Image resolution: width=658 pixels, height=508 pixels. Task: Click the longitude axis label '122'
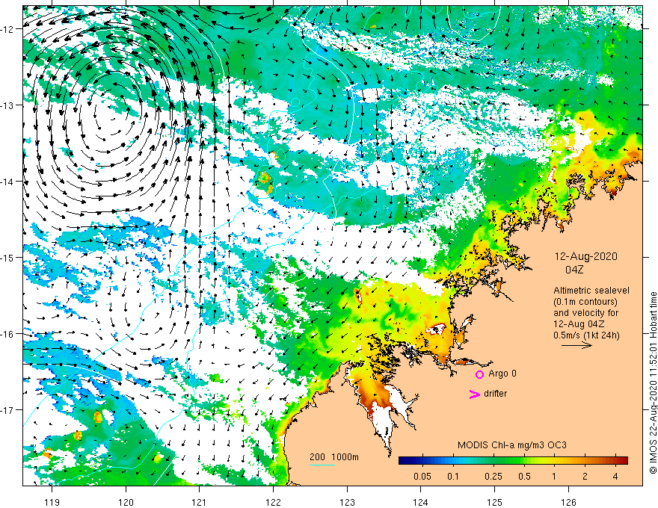pos(273,502)
